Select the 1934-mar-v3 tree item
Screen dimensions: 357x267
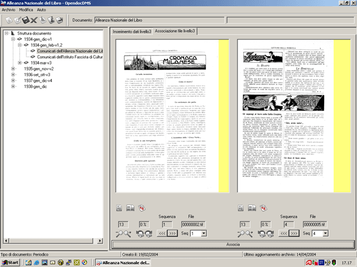click(x=41, y=63)
